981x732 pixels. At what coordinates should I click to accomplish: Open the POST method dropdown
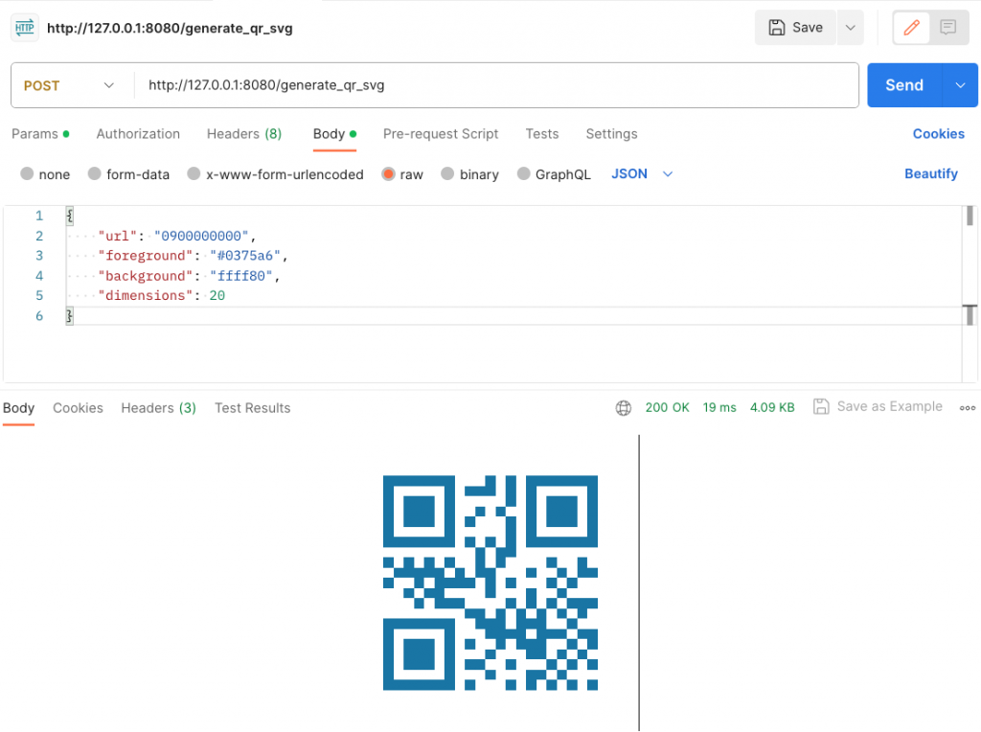coord(69,85)
